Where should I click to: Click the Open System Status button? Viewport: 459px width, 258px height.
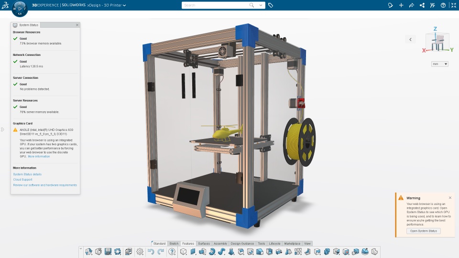pyautogui.click(x=423, y=231)
